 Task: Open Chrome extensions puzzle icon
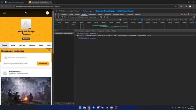coord(181,6)
